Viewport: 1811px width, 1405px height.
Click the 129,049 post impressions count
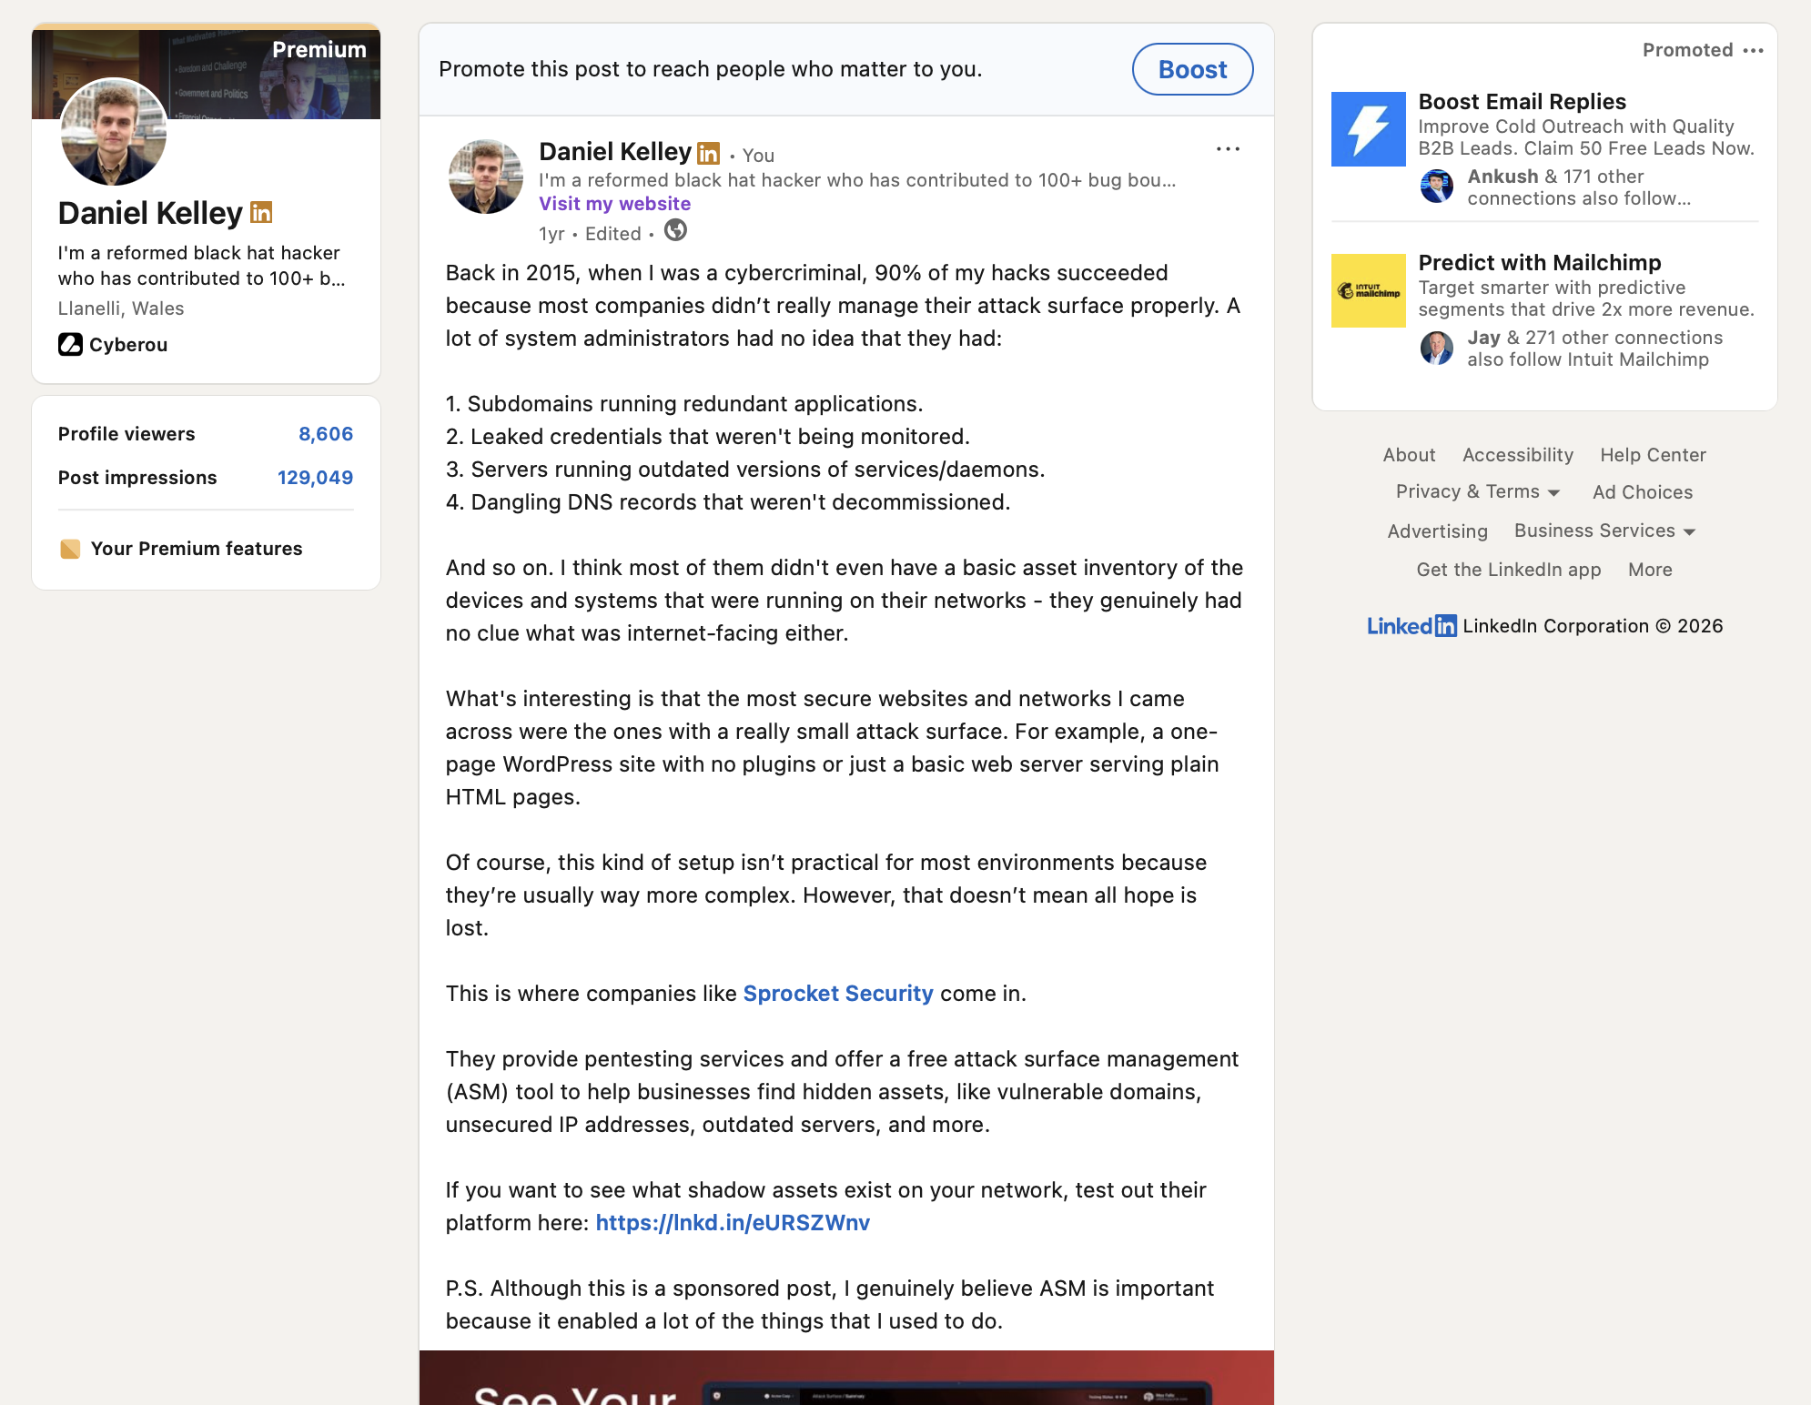click(316, 477)
